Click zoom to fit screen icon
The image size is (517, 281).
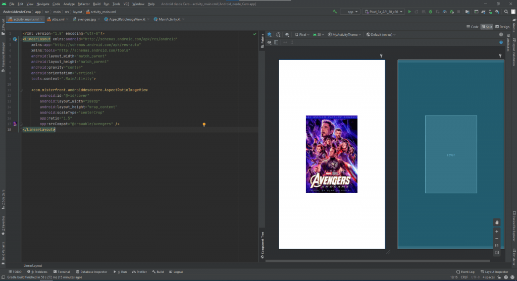coord(497,253)
